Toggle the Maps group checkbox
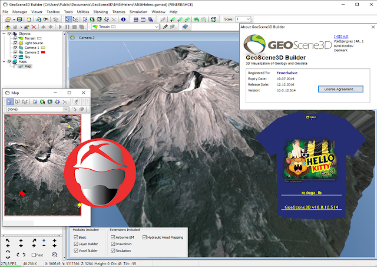 pos(9,61)
